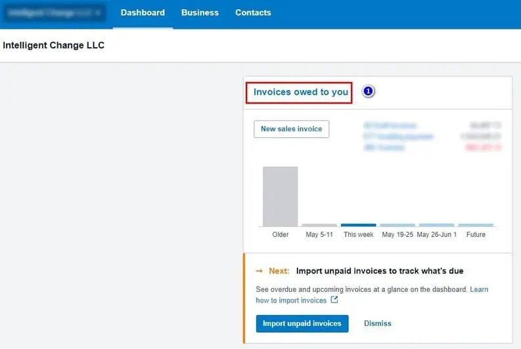The width and height of the screenshot is (521, 349).
Task: Click the 'This week' chart label
Action: tap(359, 235)
